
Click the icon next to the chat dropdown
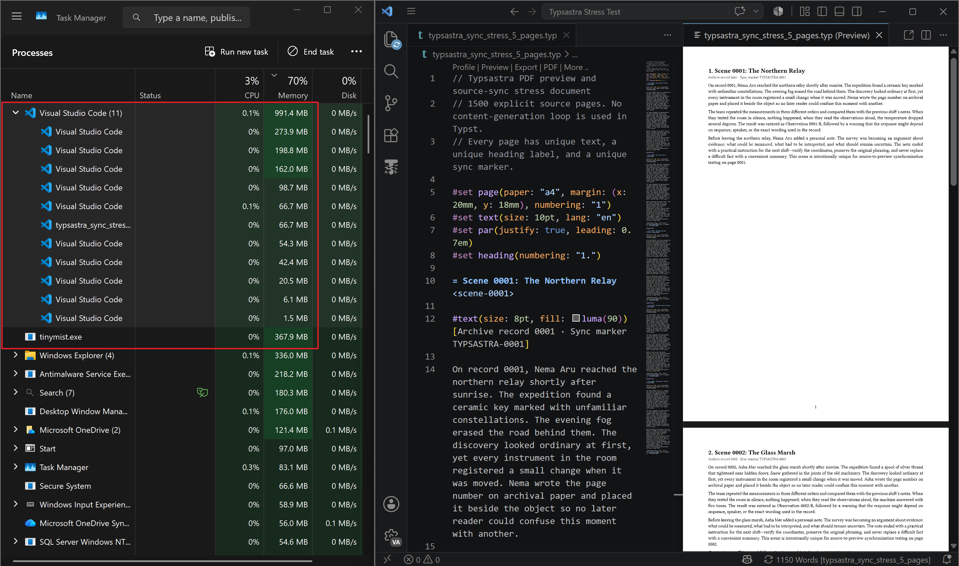(778, 11)
